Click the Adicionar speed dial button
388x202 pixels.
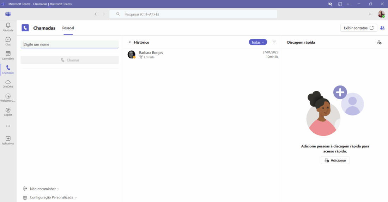pyautogui.click(x=335, y=160)
